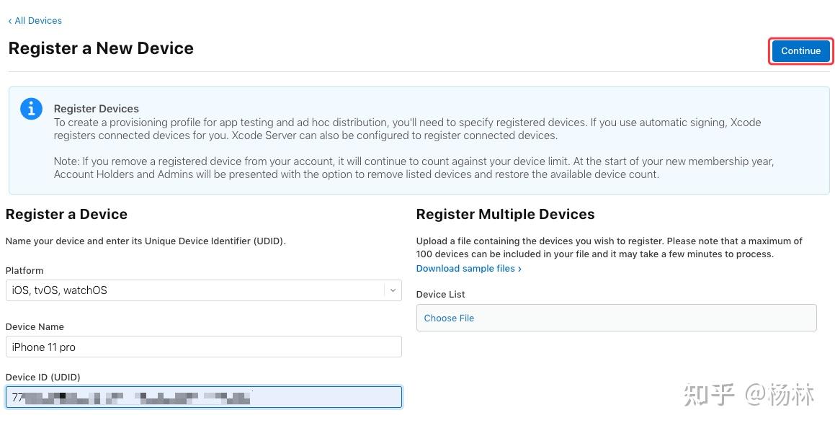Click the blue info icon
Viewport: 835px width, 428px height.
[31, 109]
